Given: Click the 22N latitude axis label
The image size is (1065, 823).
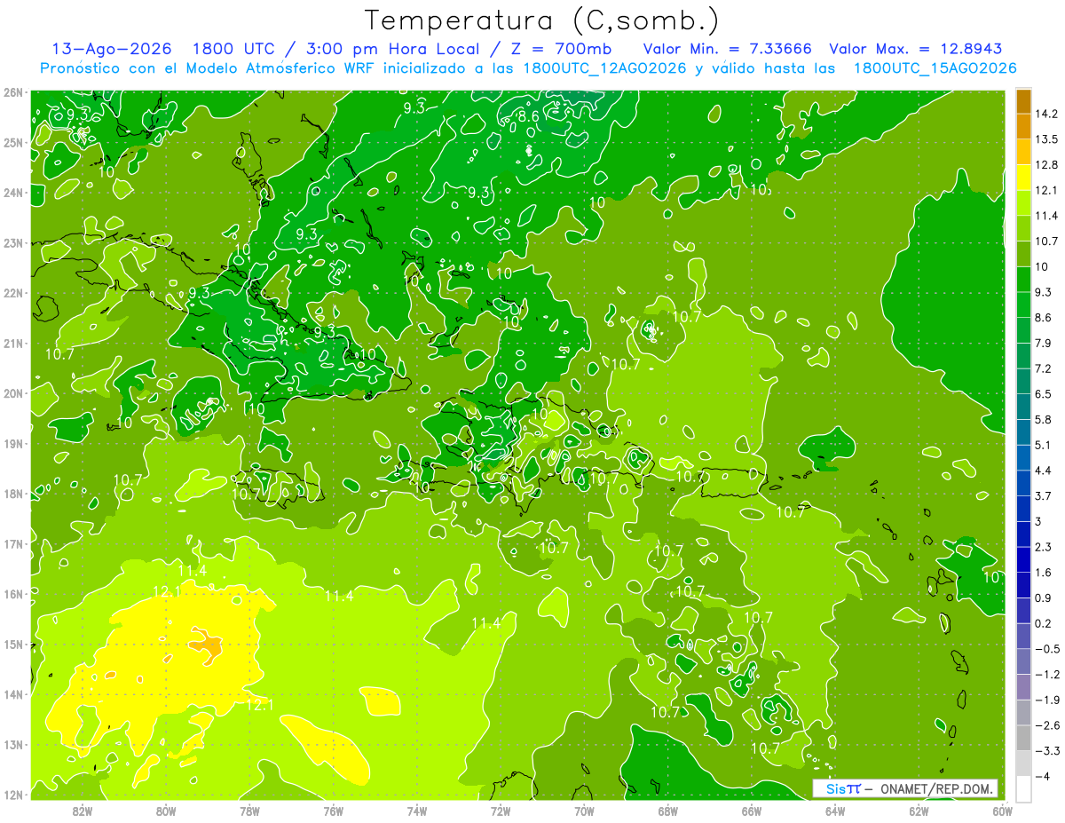Looking at the screenshot, I should [x=12, y=293].
